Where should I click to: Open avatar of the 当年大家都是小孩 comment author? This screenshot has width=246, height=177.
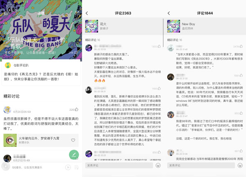pyautogui.click(x=171, y=48)
